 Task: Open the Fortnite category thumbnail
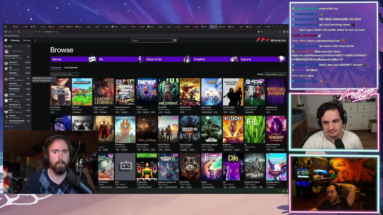point(147,92)
